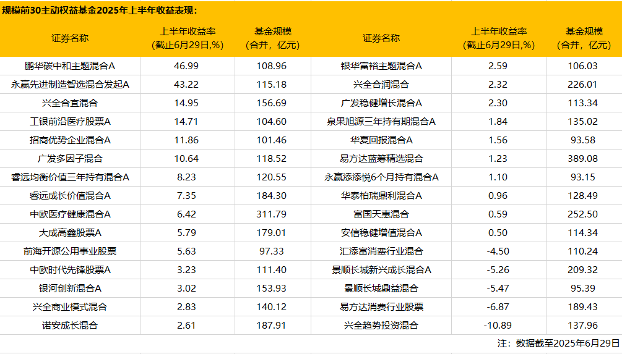Select the fund size 135.02

coord(583,122)
